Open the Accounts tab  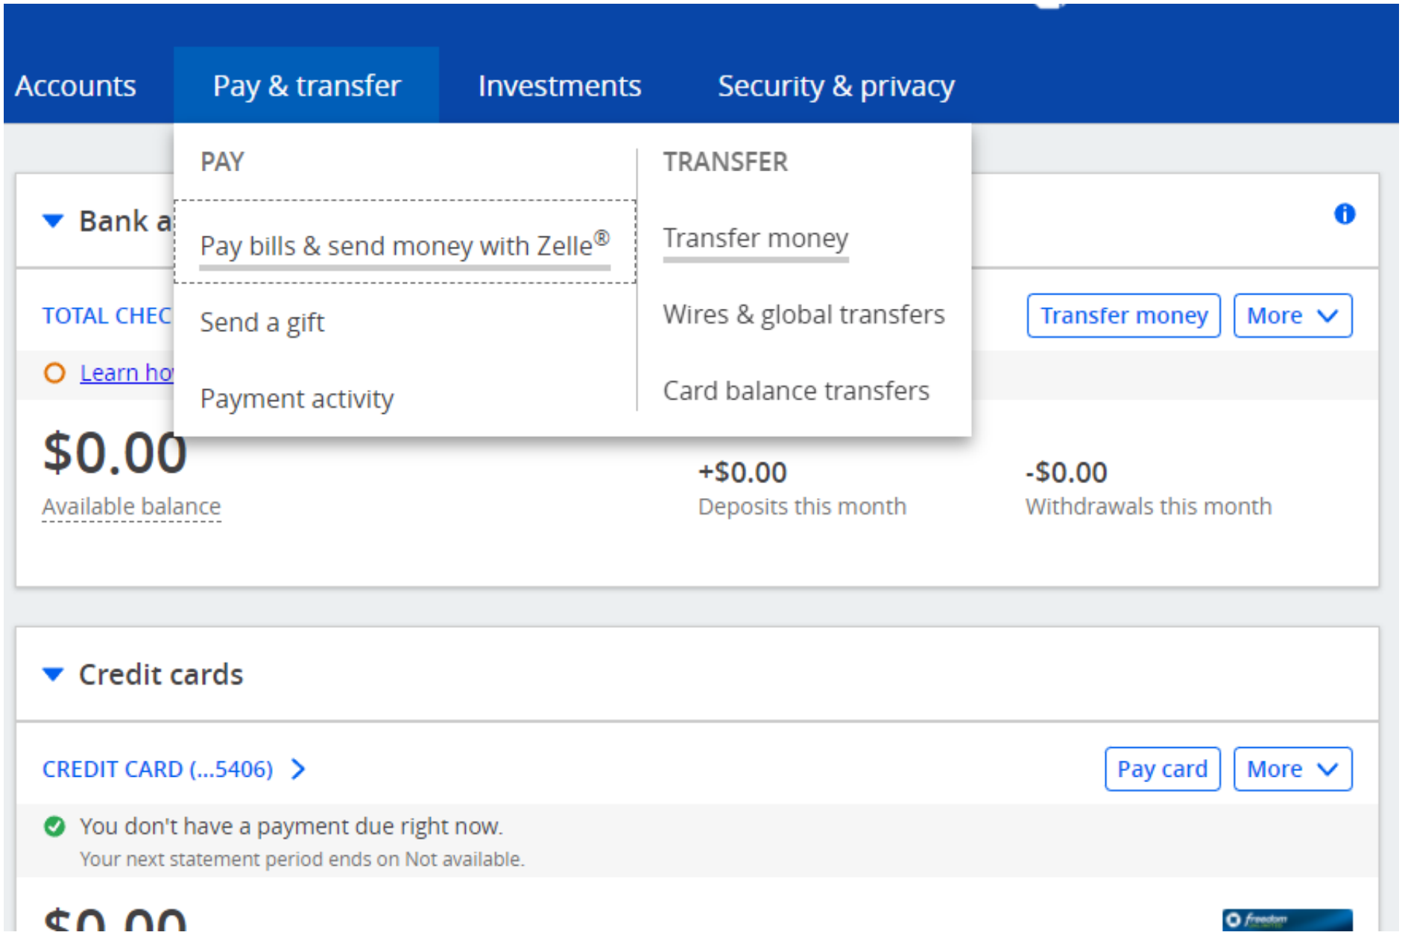click(x=75, y=86)
